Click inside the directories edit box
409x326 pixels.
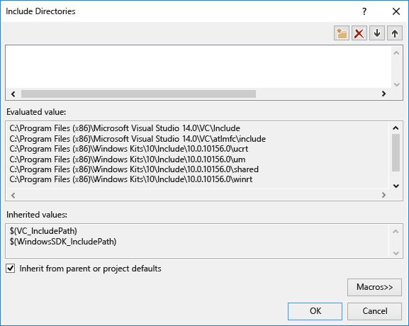[x=198, y=67]
